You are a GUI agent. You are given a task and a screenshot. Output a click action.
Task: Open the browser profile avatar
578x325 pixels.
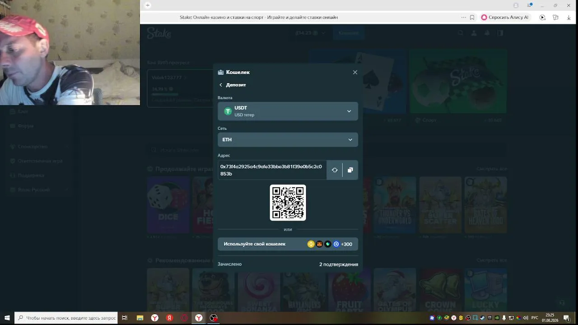point(516,5)
